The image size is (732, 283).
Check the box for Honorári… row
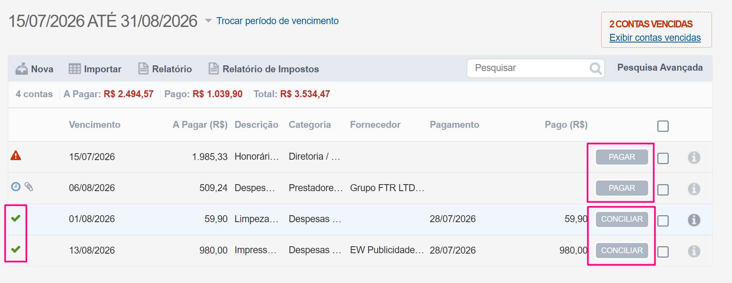pos(663,158)
